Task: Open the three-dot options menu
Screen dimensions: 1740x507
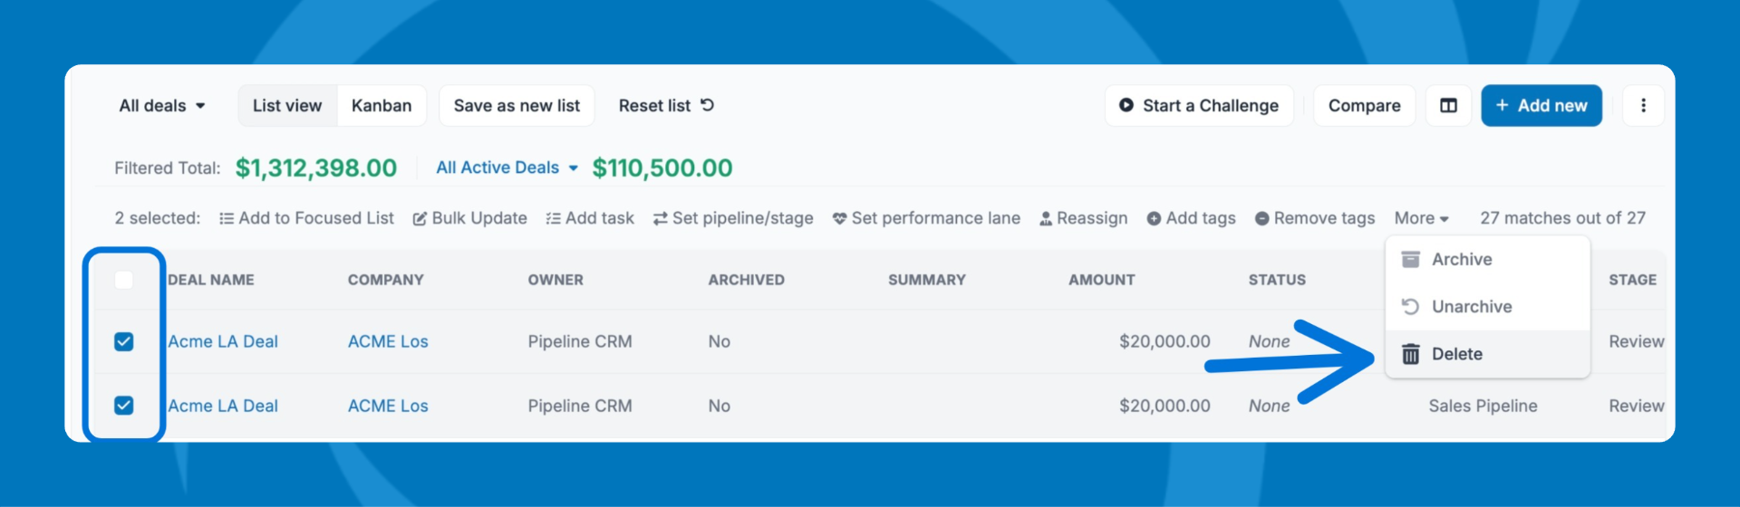Action: coord(1643,106)
